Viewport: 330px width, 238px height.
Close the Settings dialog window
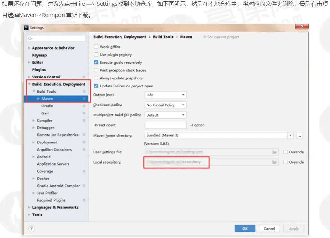pyautogui.click(x=302, y=26)
